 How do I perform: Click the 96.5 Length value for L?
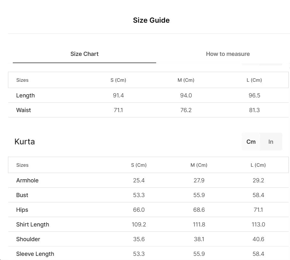click(x=254, y=96)
